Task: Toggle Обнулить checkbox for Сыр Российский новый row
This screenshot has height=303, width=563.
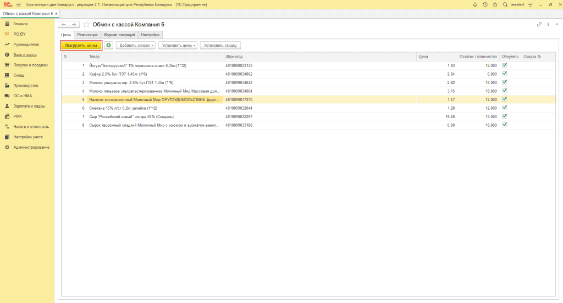Action: coord(505,116)
